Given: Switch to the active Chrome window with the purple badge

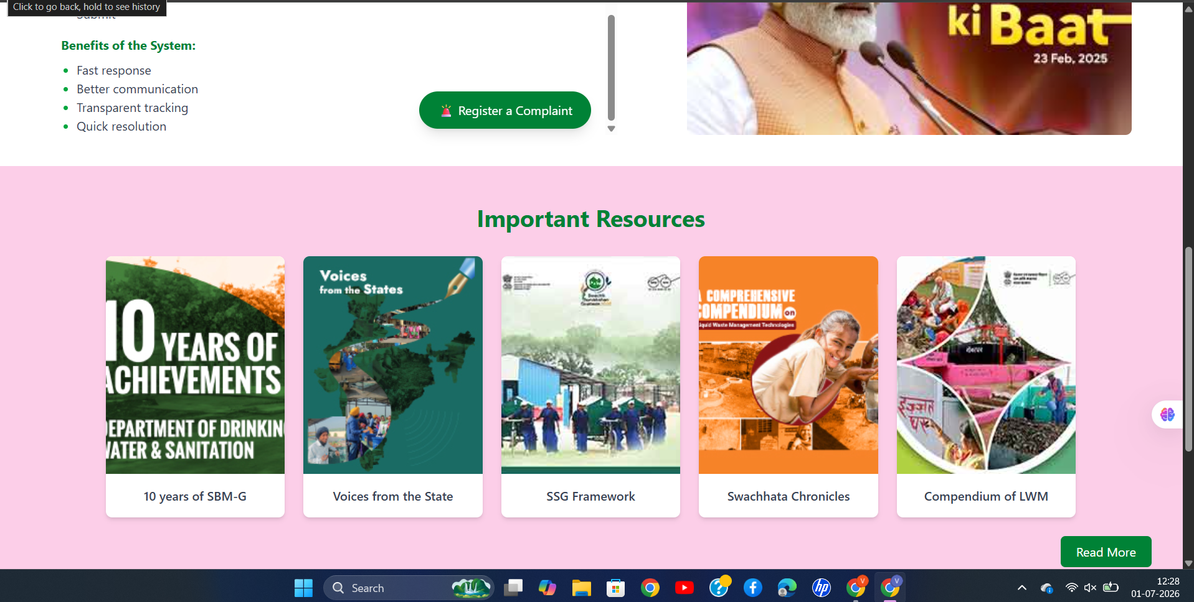Looking at the screenshot, I should tap(891, 586).
